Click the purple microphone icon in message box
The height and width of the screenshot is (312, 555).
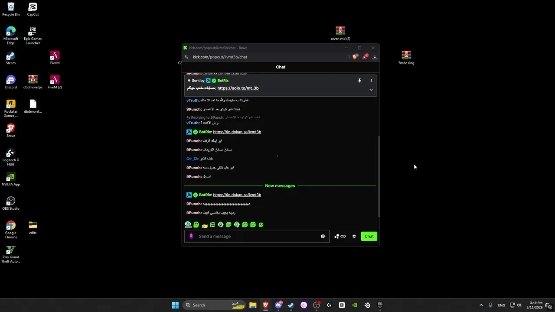click(x=191, y=236)
